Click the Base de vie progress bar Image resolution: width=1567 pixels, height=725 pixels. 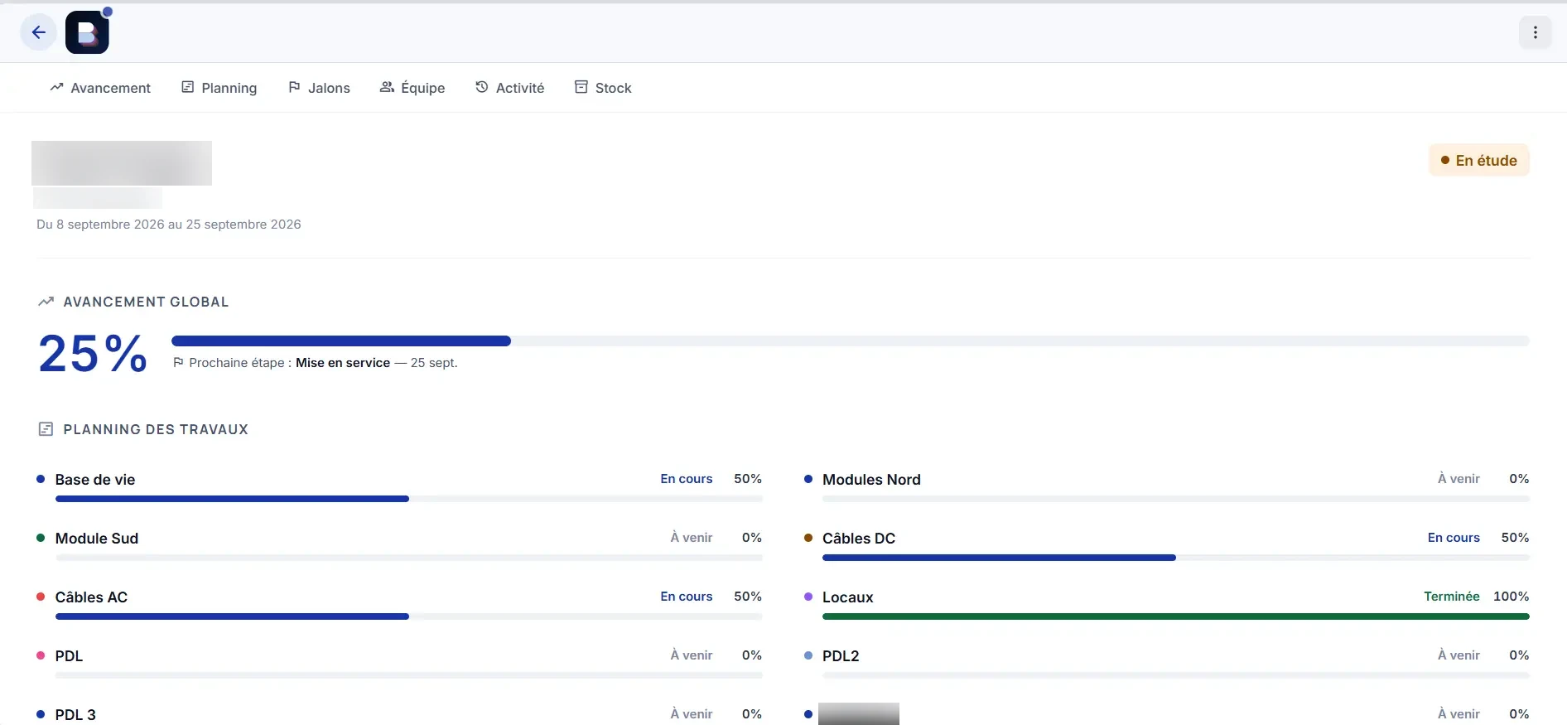pyautogui.click(x=408, y=499)
